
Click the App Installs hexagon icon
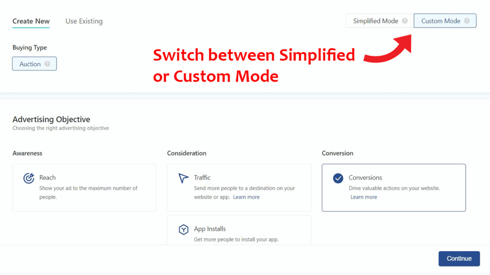point(183,230)
